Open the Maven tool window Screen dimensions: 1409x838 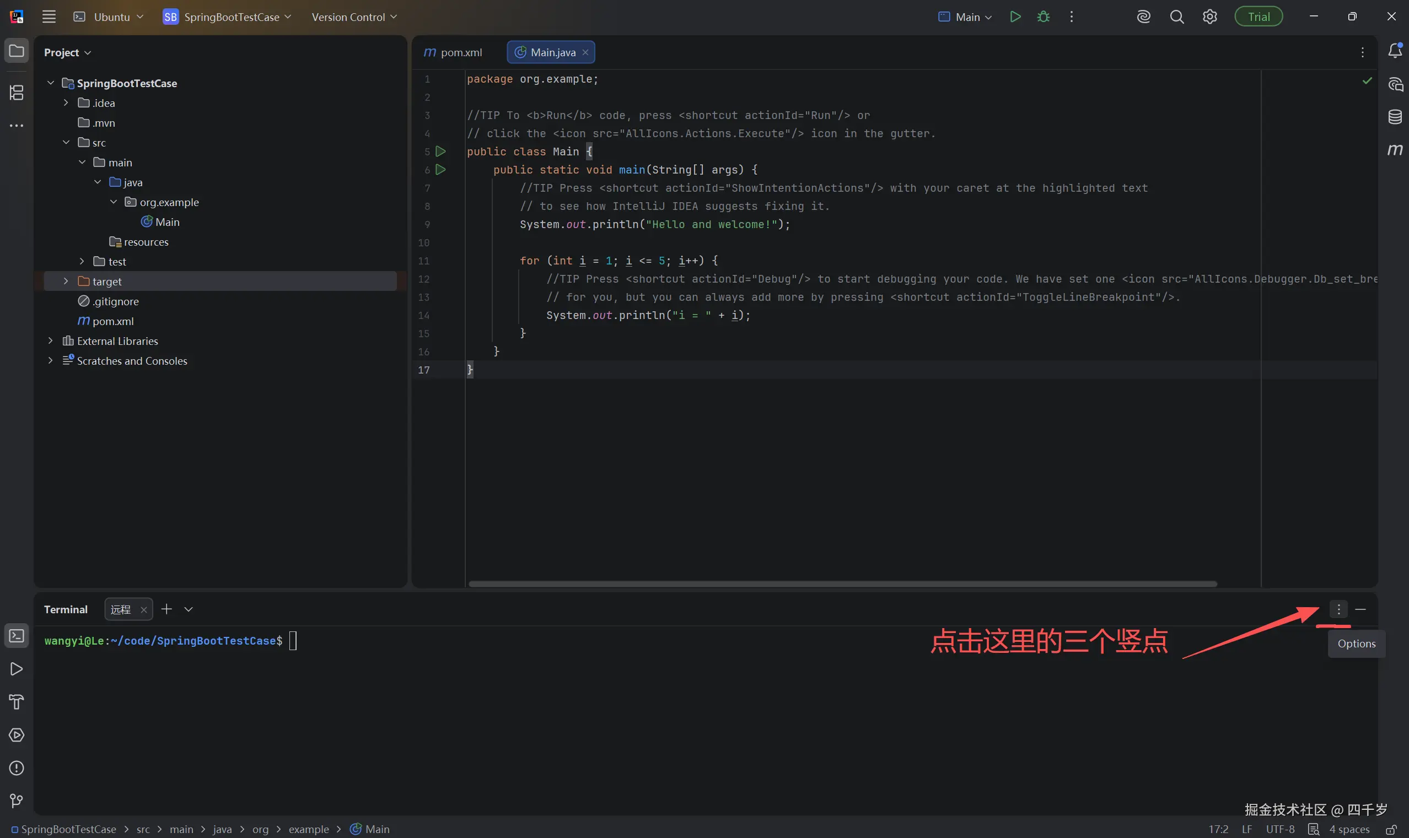coord(1395,150)
